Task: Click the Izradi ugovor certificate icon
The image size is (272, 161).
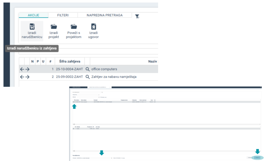Action: point(94,27)
